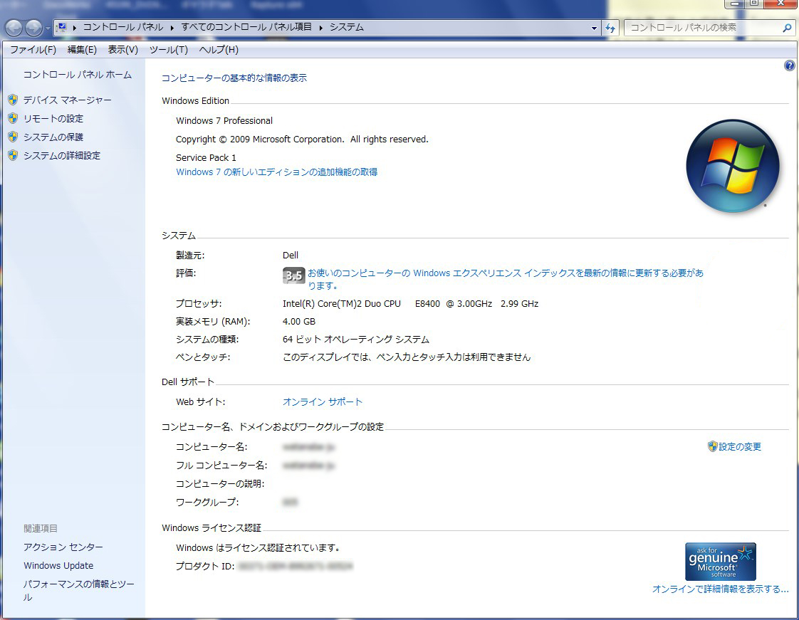Click shield icon beside システムの詳細設定
Screen dimensions: 799x620
click(14, 155)
